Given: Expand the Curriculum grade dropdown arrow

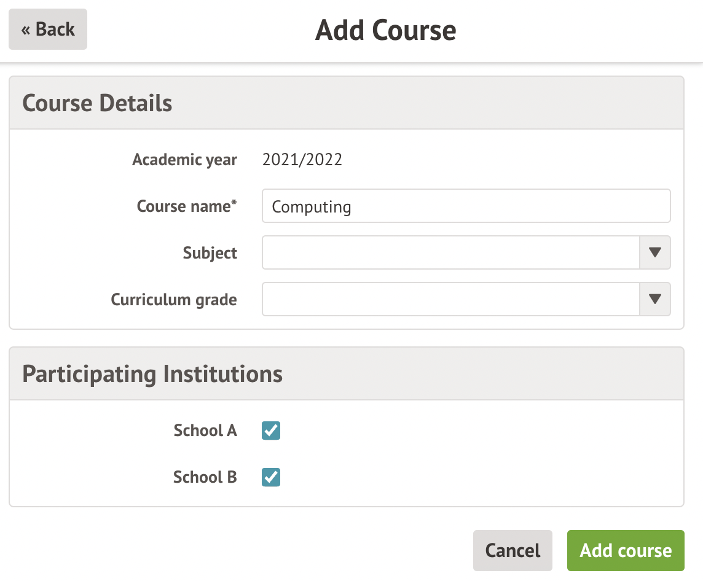Looking at the screenshot, I should point(654,299).
